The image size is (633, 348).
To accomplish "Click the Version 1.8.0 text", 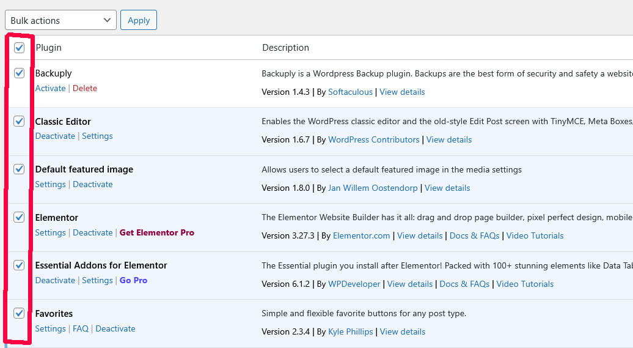I will 285,188.
